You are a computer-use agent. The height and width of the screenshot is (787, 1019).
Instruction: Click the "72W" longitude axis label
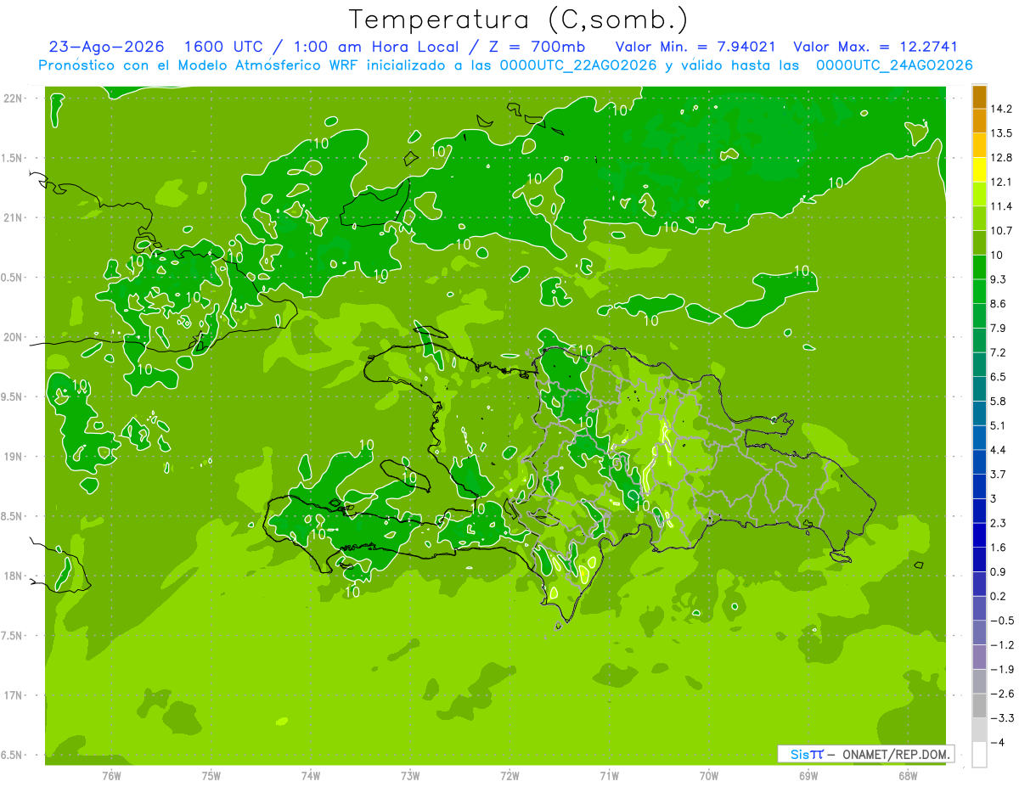pyautogui.click(x=509, y=775)
